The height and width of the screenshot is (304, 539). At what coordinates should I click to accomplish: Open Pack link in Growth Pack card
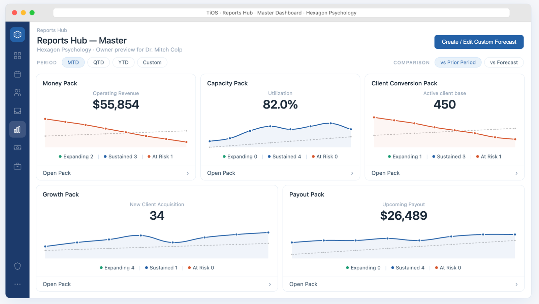click(x=57, y=284)
